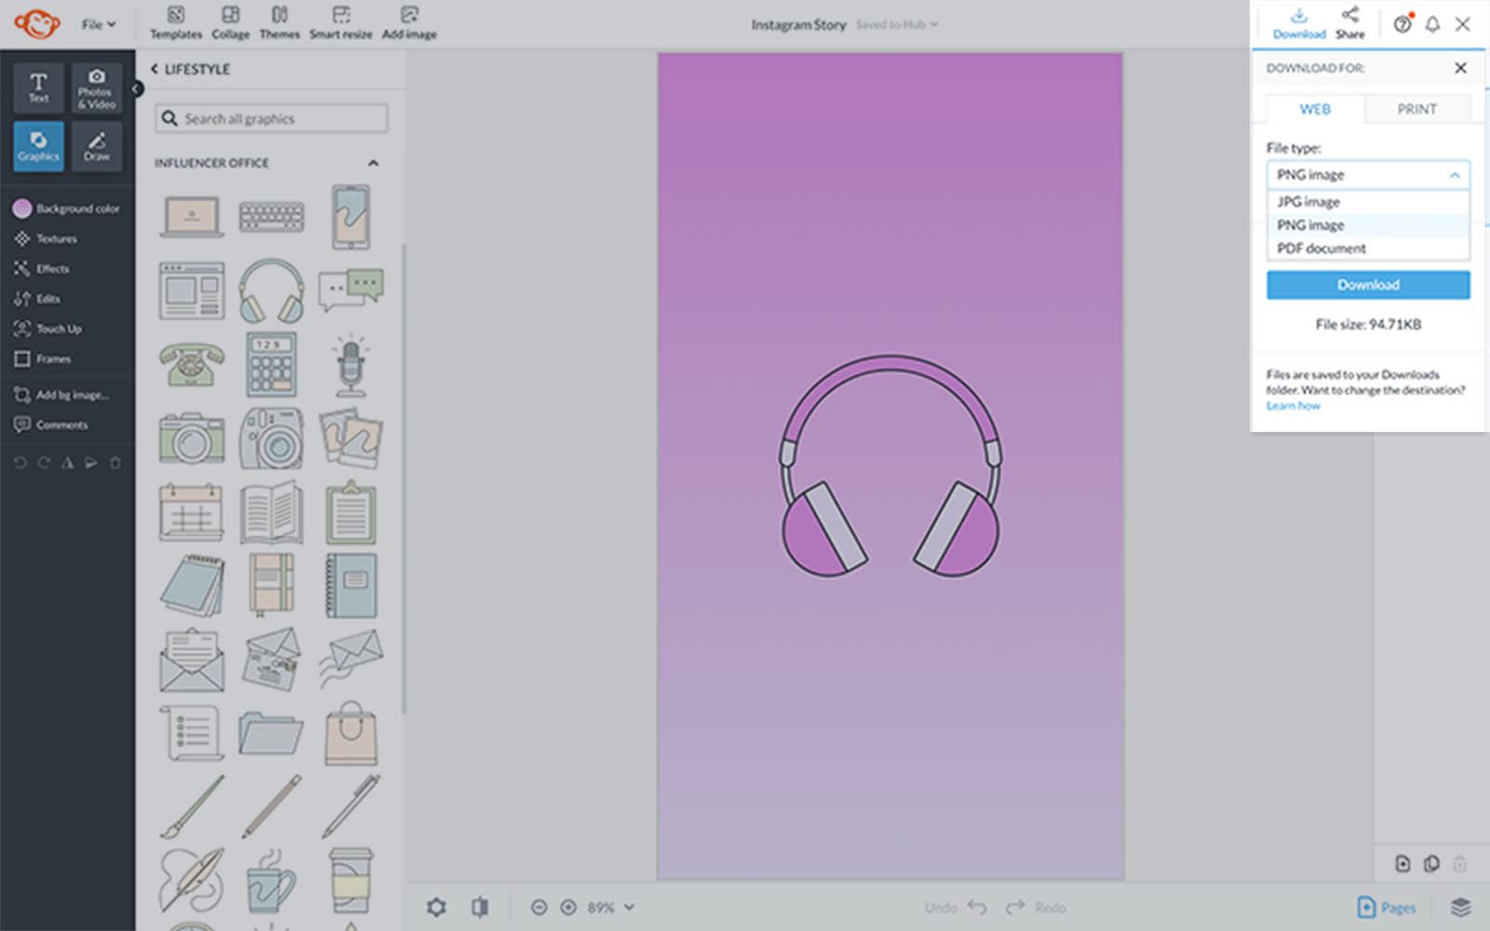Collapse the Influencer Office section
The width and height of the screenshot is (1490, 931).
point(373,163)
